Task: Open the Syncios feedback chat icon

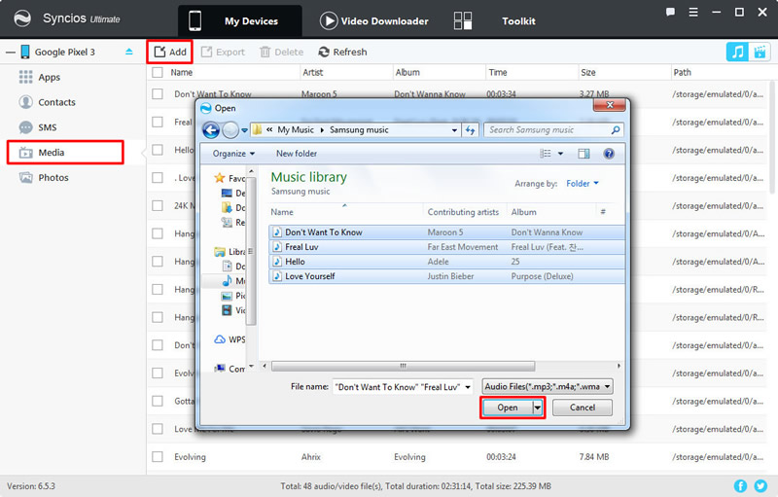Action: point(670,13)
